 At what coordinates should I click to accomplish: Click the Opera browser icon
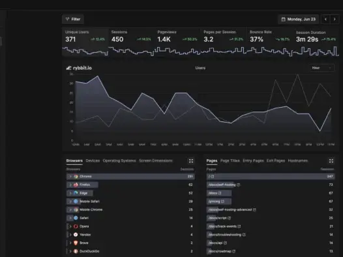[x=76, y=226]
